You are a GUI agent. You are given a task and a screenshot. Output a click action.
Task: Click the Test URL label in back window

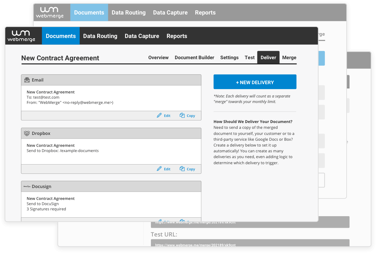point(164,234)
